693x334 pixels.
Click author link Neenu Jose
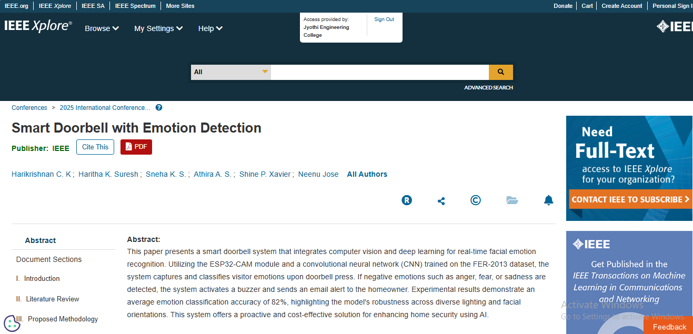(318, 174)
